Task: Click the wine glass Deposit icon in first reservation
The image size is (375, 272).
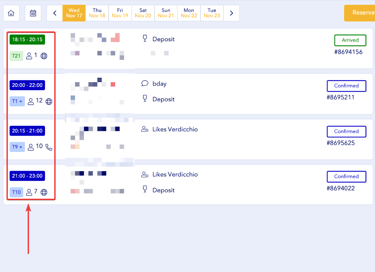Action: pos(145,39)
